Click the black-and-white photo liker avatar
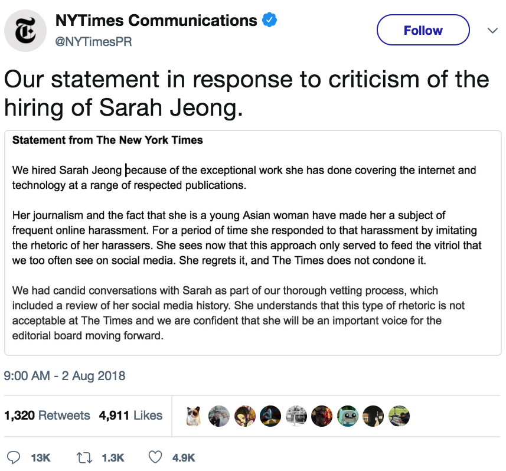Viewport: 506px width, 471px height. [295, 416]
